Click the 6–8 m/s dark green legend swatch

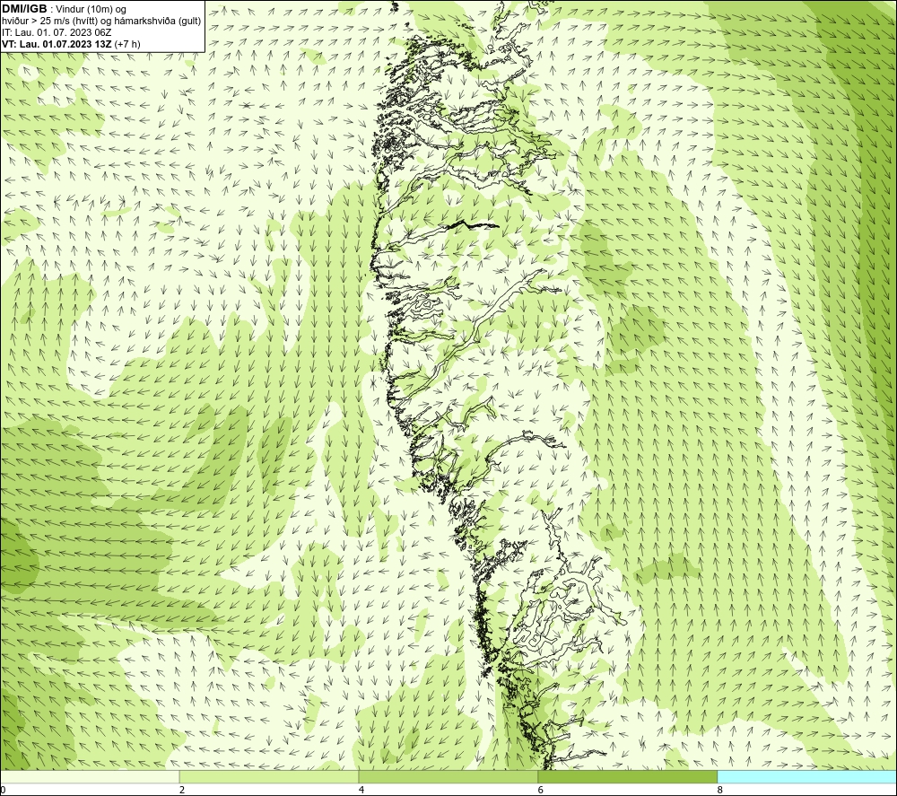[x=628, y=776]
